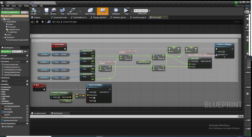Screen dimensions: 252x137
Task: Open the Add Component dropdown
Action: coord(10,12)
